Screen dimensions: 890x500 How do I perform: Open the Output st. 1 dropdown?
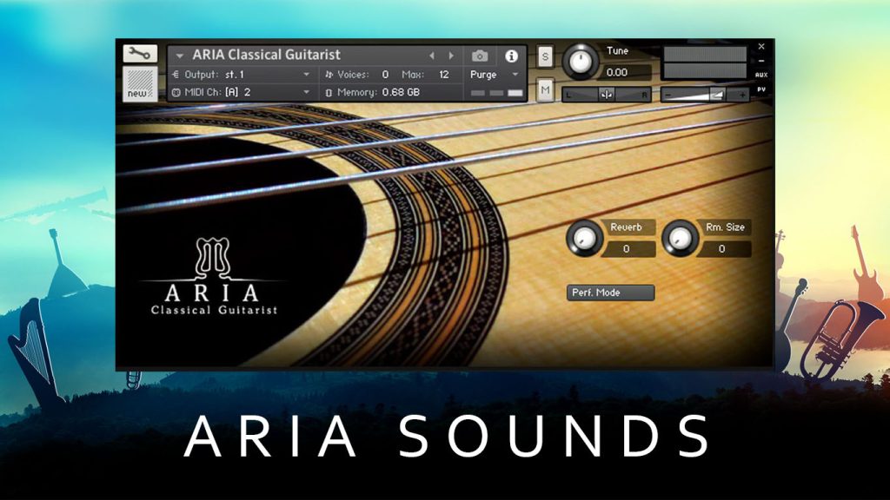point(242,75)
